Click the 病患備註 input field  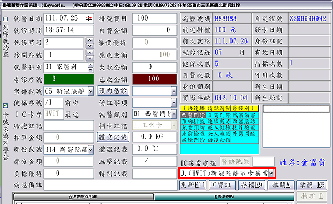110,186
